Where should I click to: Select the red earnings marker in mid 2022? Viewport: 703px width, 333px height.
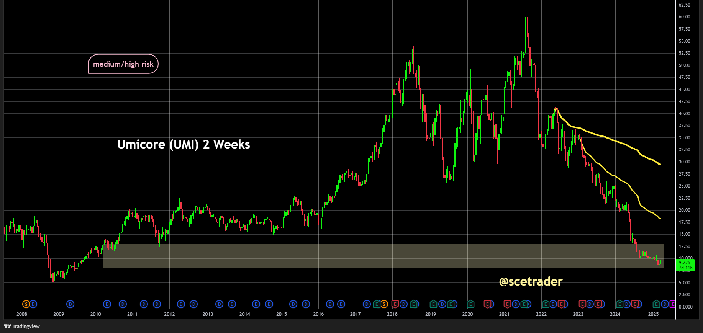coord(562,304)
